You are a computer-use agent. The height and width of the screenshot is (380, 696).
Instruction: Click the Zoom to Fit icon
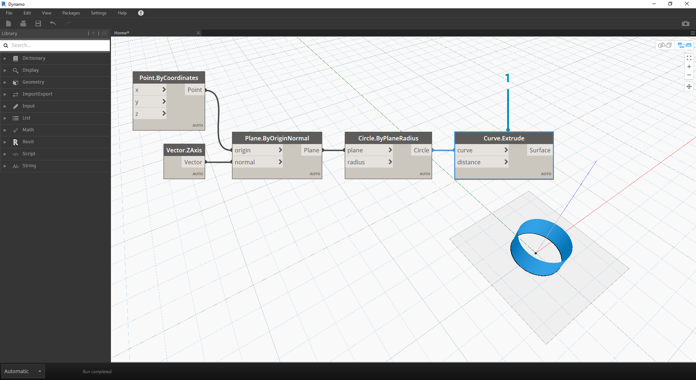point(689,58)
